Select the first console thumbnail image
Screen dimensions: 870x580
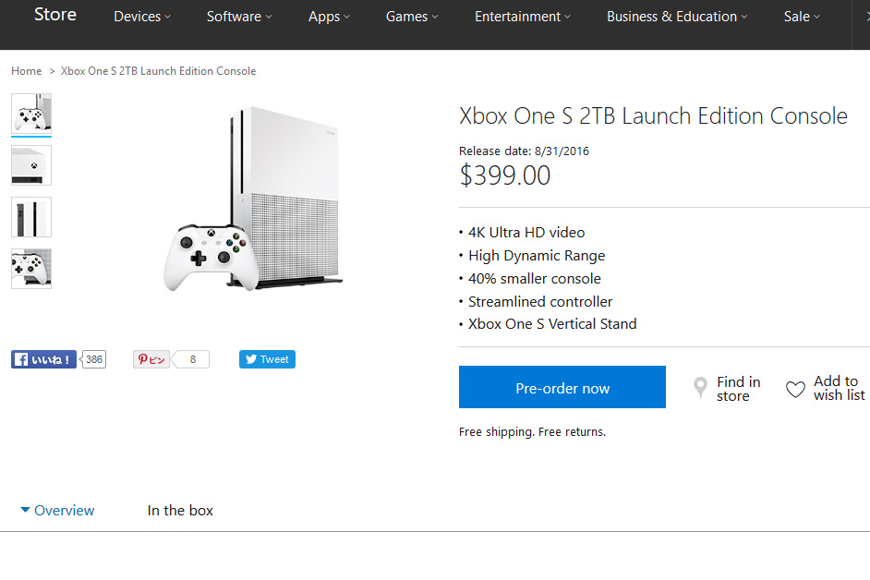pyautogui.click(x=31, y=114)
